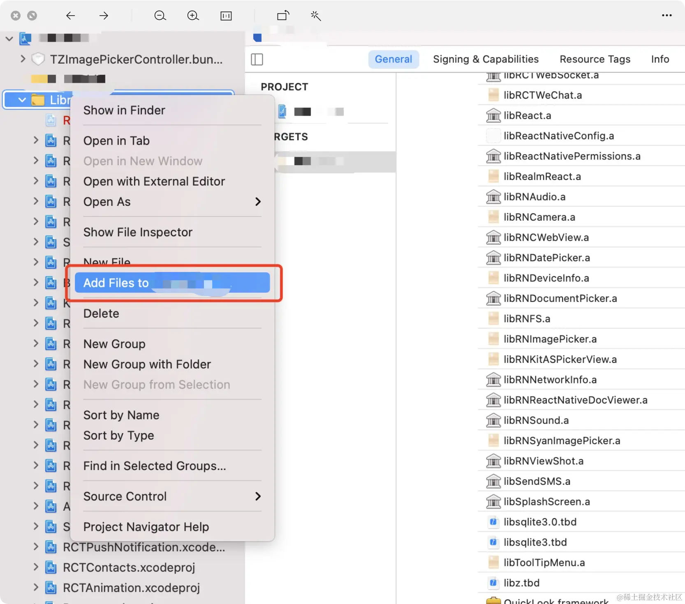The image size is (685, 604).
Task: Open the Resource Tags tab
Action: click(595, 59)
